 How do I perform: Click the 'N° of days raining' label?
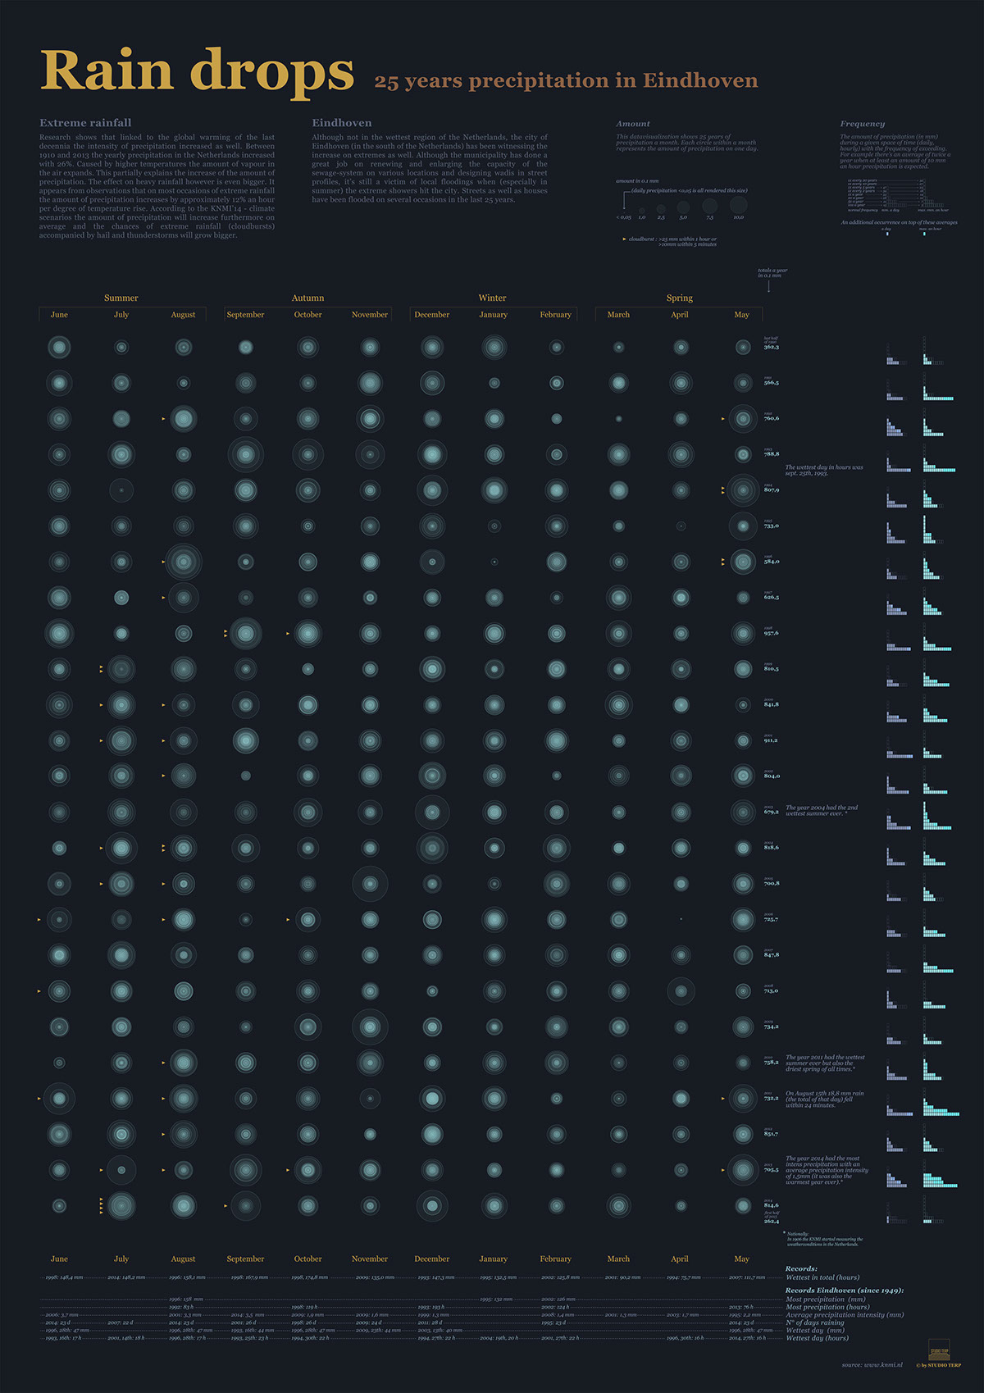(814, 1322)
